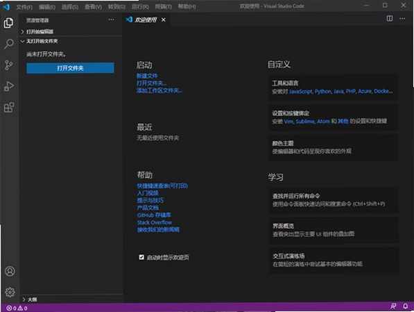Open the 界面概览 card
Viewport: 414px width, 312px height.
(x=333, y=230)
